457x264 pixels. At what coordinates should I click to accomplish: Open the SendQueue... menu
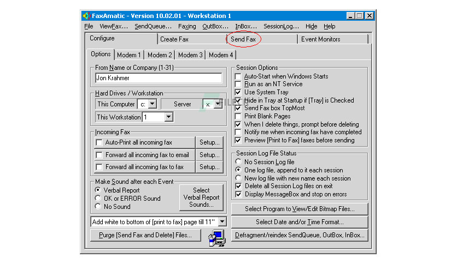pos(153,27)
